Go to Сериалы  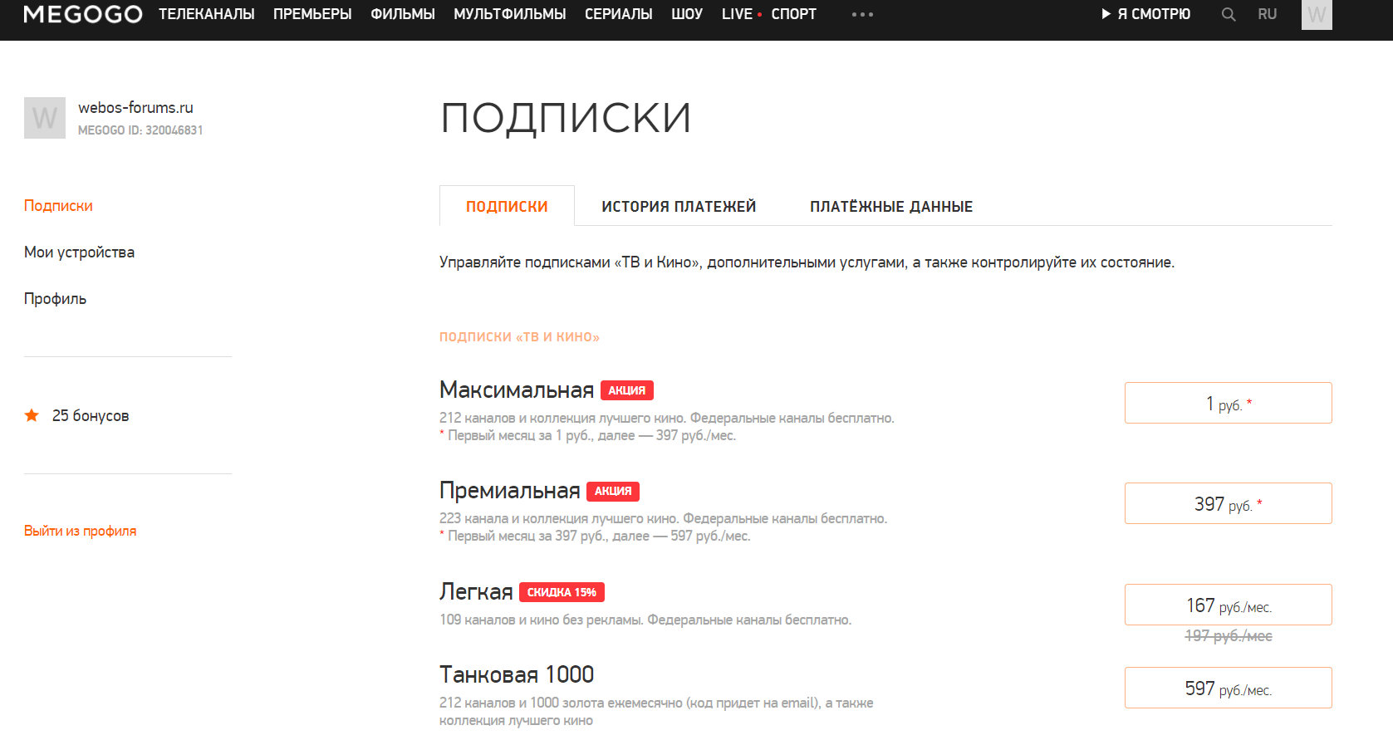[619, 14]
